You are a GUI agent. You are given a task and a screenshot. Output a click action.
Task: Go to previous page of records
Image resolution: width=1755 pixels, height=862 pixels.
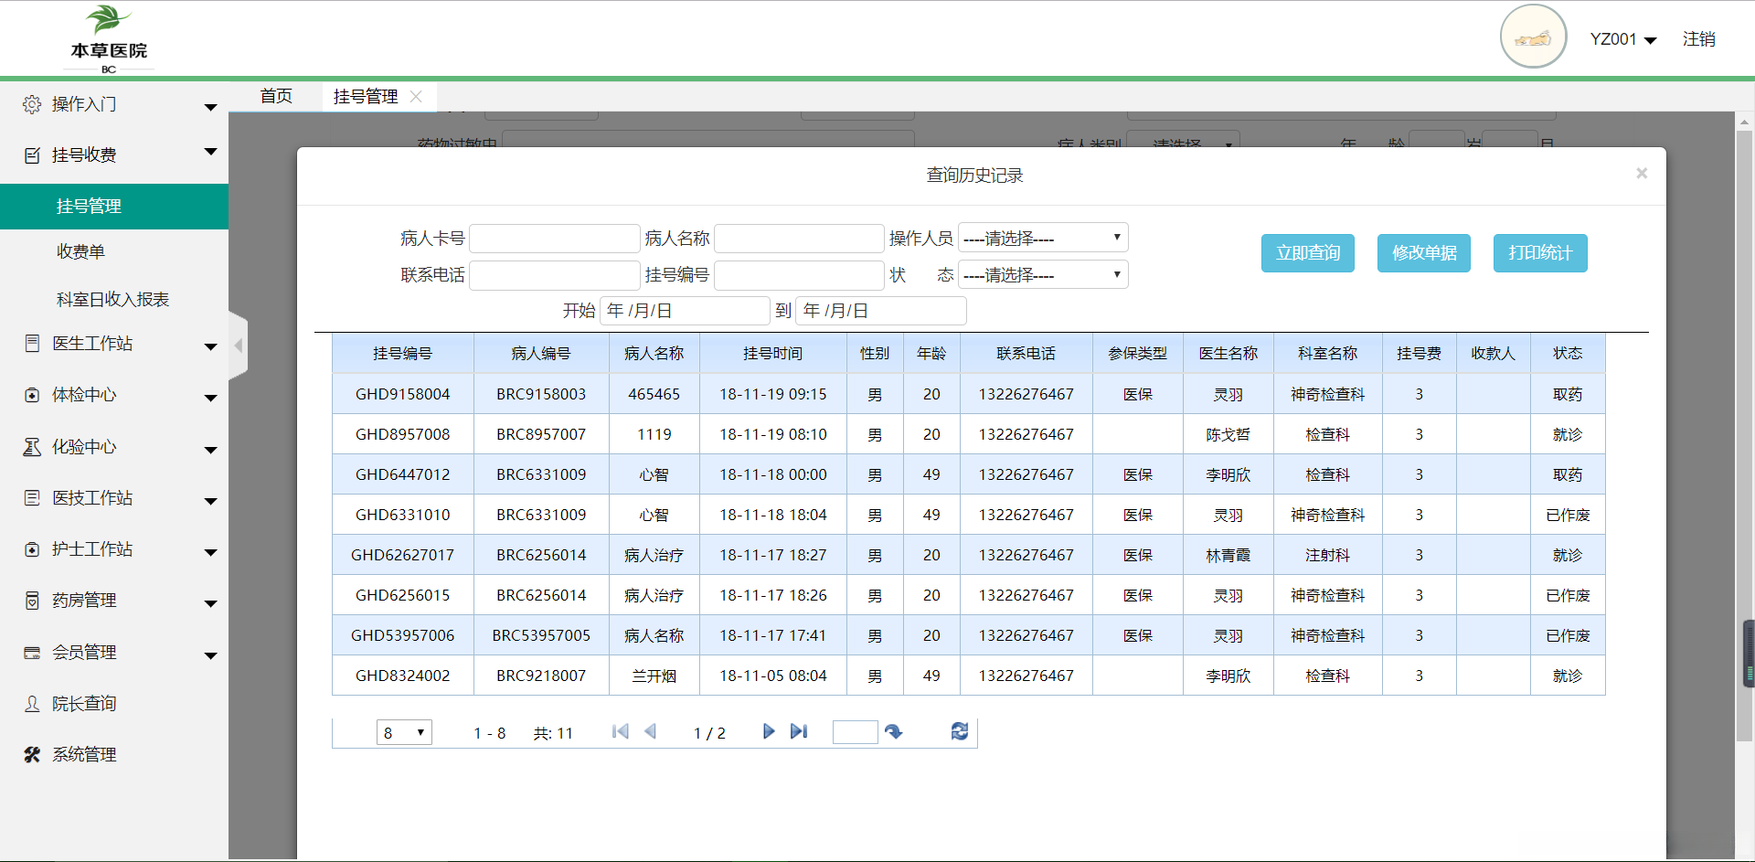[651, 731]
